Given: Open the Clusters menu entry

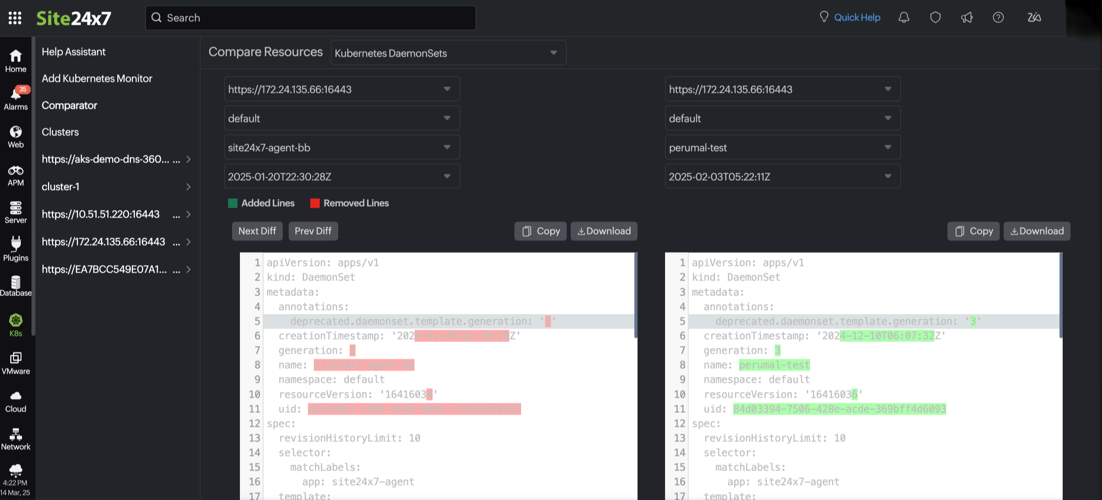Looking at the screenshot, I should click(x=60, y=132).
